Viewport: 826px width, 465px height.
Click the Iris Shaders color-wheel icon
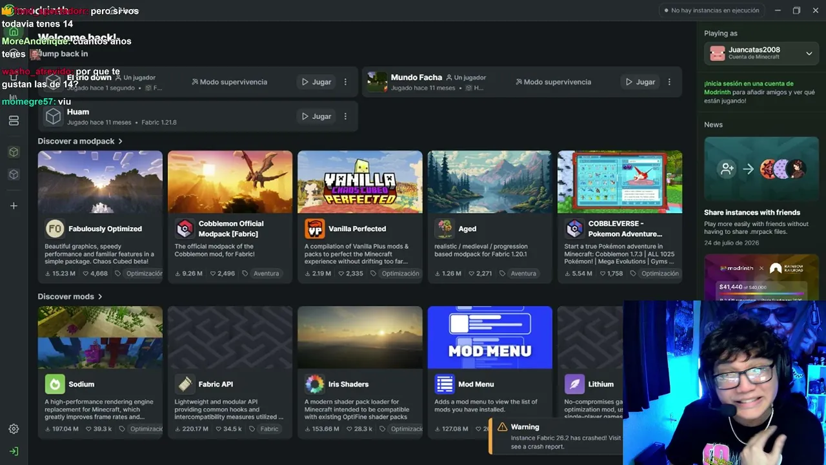click(314, 384)
